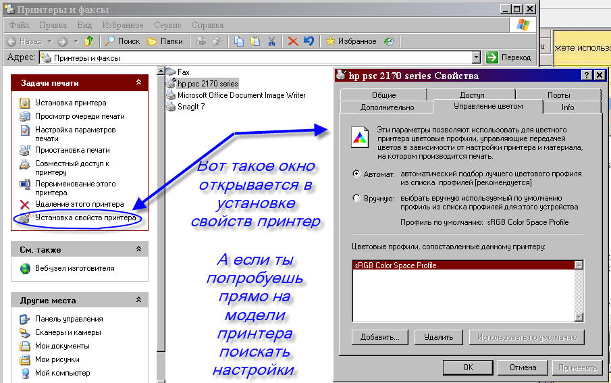Click the profile list scrollbar down arrow
611x383 pixels.
(579, 317)
